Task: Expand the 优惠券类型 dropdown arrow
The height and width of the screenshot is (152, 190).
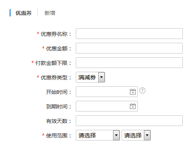Action: pos(101,77)
